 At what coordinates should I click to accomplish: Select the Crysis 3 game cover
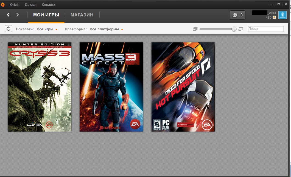pos(40,87)
